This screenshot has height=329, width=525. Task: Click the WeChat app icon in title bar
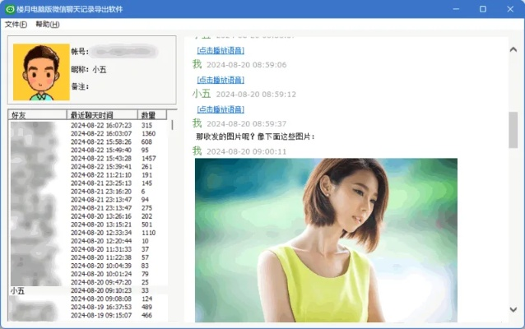pyautogui.click(x=10, y=9)
